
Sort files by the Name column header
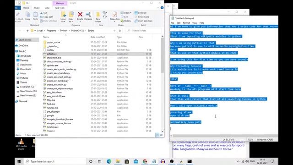click(46, 37)
